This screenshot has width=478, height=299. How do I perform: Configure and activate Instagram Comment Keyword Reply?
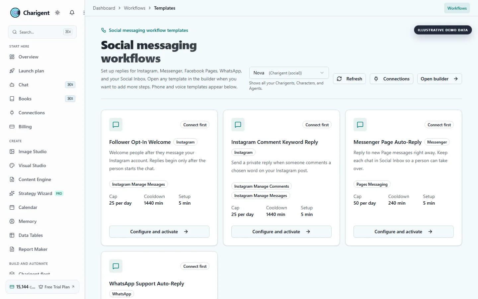tap(281, 232)
